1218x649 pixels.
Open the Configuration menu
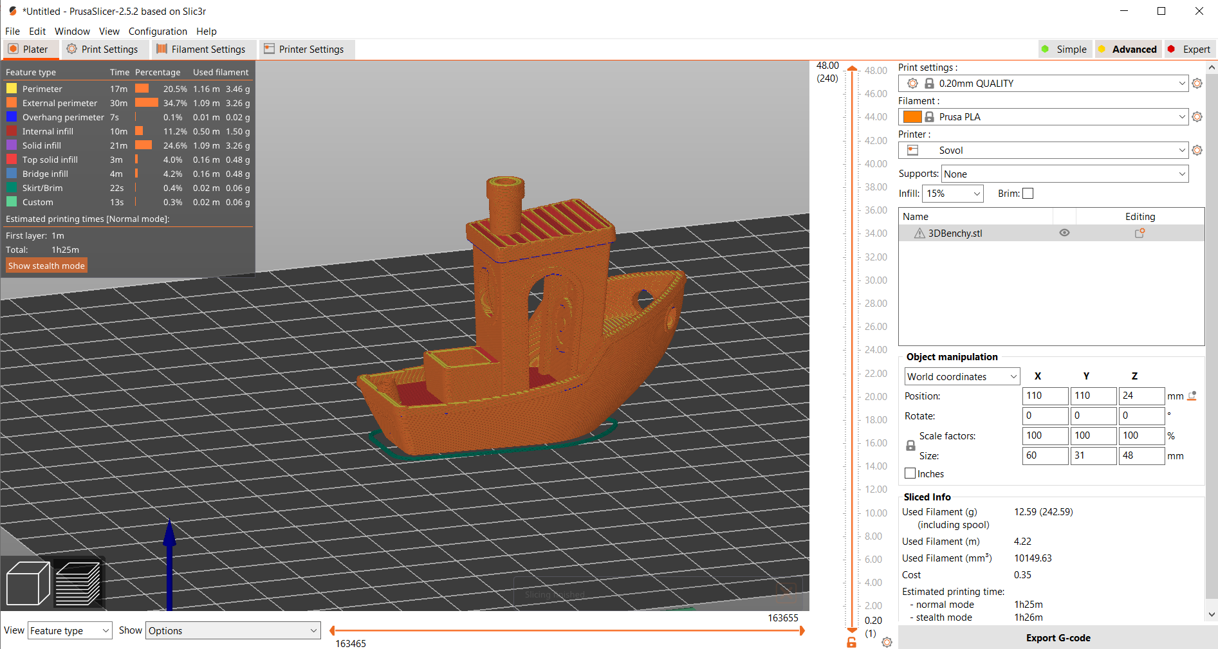[158, 32]
